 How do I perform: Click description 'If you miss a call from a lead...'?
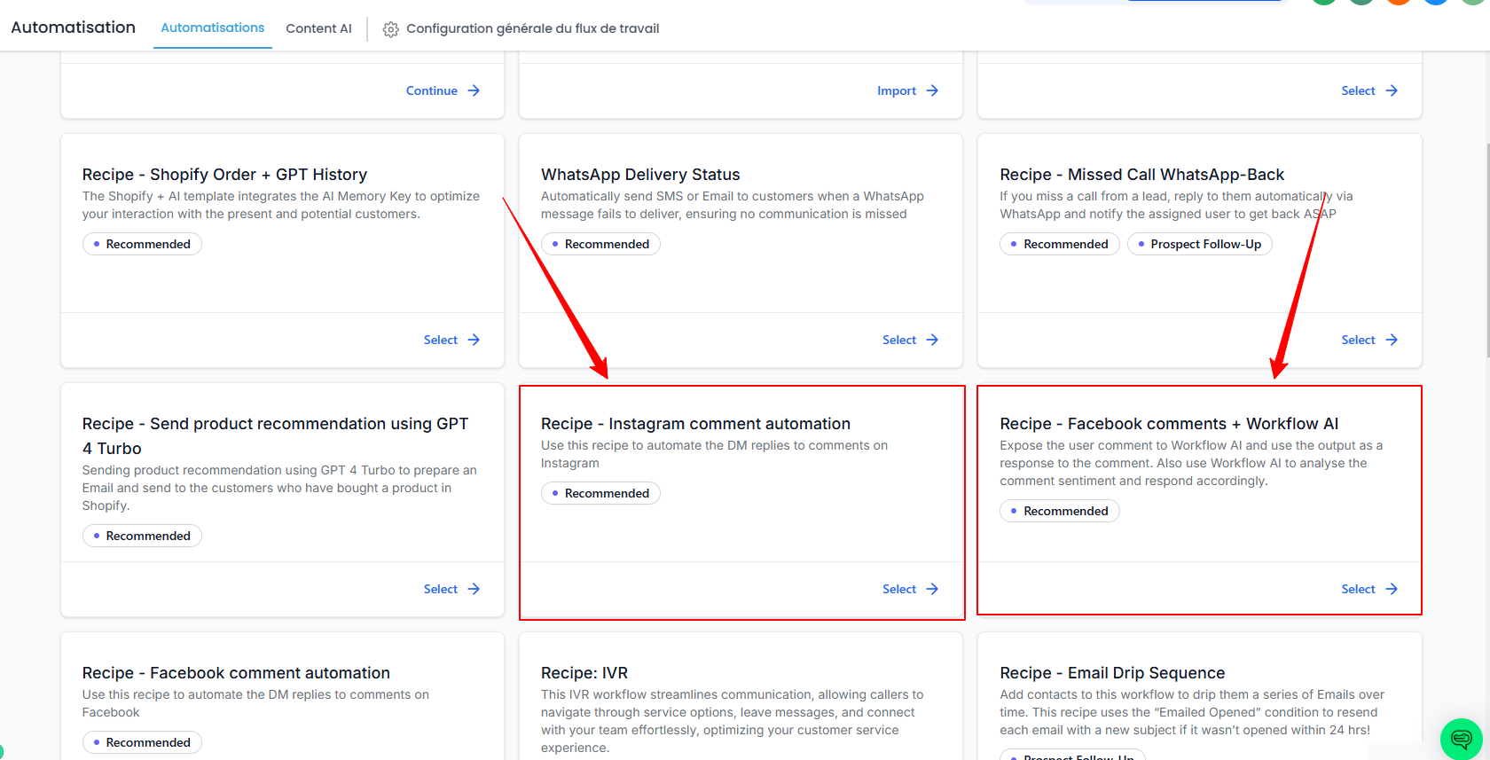tap(1176, 205)
